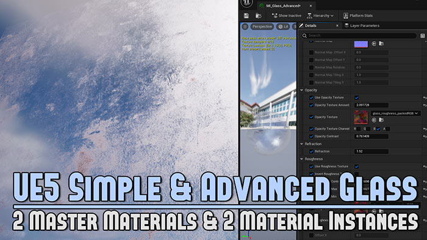The image size is (427, 240).
Task: Switch to the Layer Parameters tab
Action: click(x=362, y=26)
